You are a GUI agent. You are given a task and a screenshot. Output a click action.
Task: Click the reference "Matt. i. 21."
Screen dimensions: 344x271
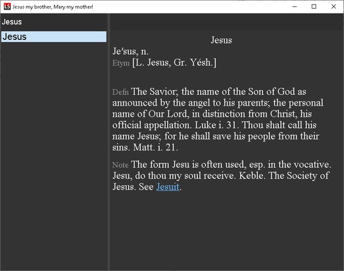tap(156, 148)
